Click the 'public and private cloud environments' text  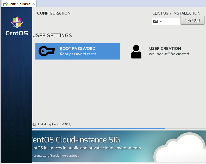click(x=105, y=148)
